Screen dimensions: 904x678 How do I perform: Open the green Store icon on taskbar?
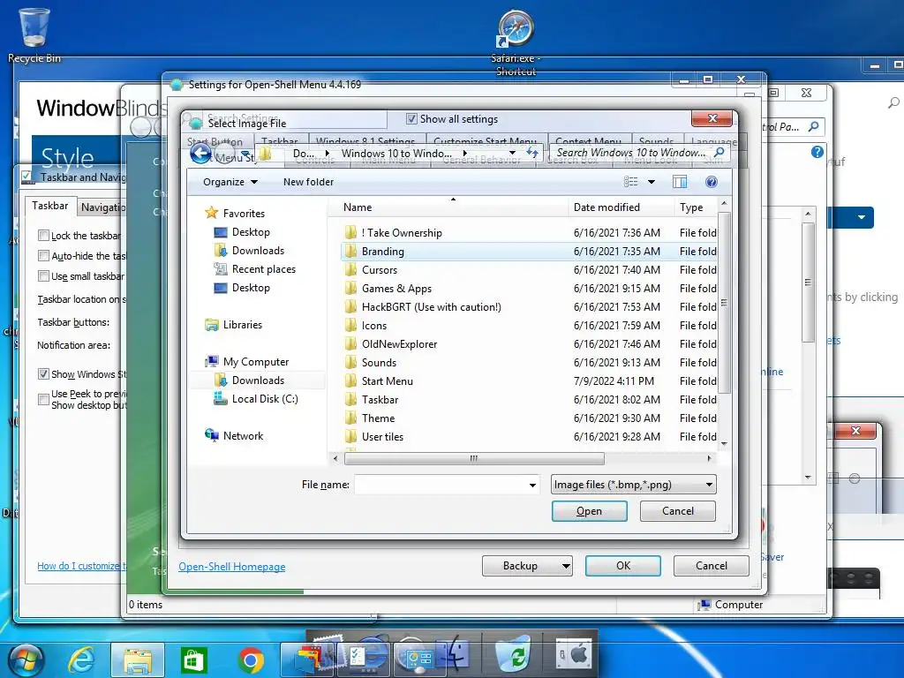pos(193,659)
